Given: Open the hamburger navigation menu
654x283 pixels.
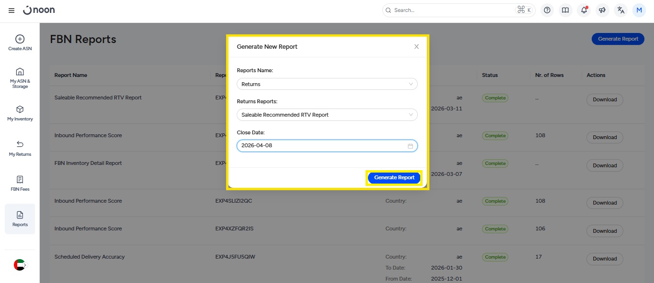Looking at the screenshot, I should (11, 11).
